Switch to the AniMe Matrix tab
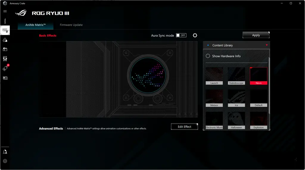The width and height of the screenshot is (305, 170). [x=35, y=25]
